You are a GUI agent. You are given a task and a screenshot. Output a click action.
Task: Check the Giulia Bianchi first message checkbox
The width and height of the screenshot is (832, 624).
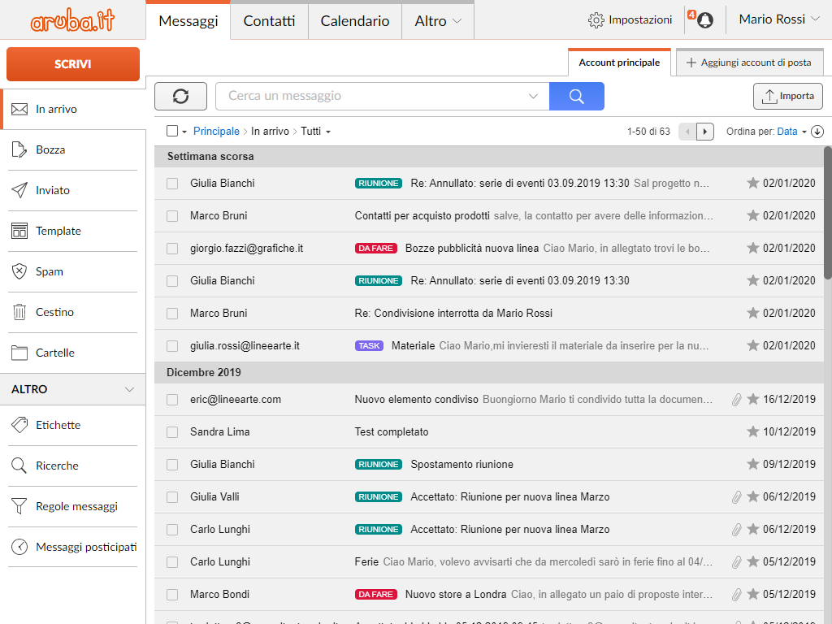point(172,184)
